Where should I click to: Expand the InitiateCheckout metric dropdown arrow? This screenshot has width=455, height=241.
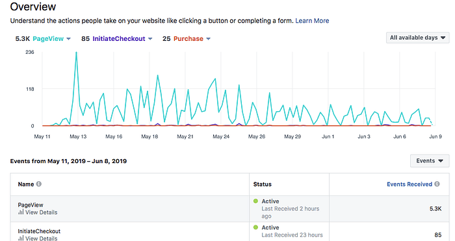(150, 38)
